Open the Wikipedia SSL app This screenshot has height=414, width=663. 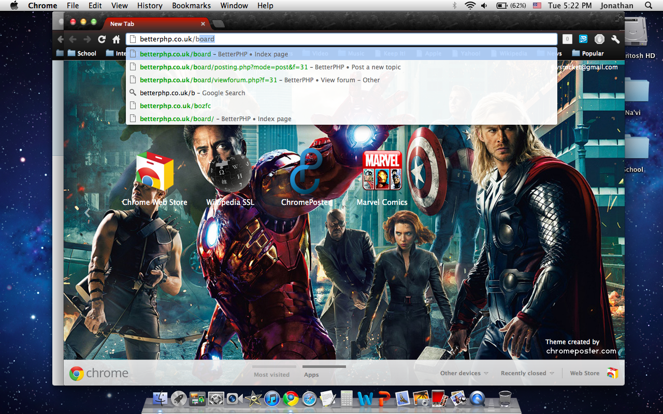pos(230,179)
